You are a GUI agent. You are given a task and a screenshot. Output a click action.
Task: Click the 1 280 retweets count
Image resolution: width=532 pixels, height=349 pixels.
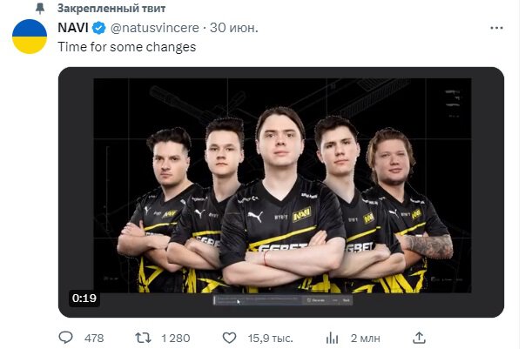pos(175,339)
